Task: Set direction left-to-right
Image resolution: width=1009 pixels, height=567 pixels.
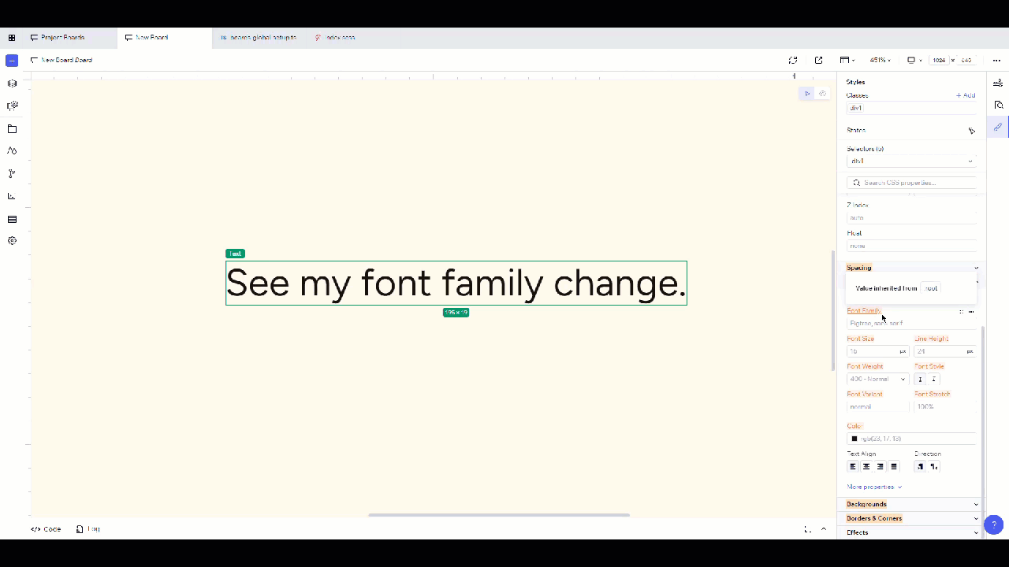Action: point(920,466)
